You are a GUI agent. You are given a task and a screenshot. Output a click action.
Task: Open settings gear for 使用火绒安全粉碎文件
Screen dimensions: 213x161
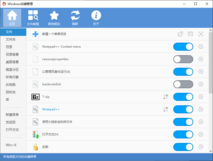[201, 122]
